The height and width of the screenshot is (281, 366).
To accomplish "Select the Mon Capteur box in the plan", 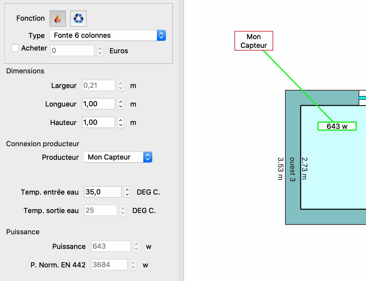I will point(254,41).
